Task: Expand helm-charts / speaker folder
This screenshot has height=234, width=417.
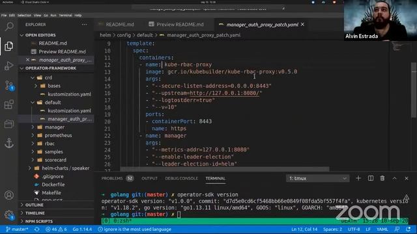Action: 29,168
